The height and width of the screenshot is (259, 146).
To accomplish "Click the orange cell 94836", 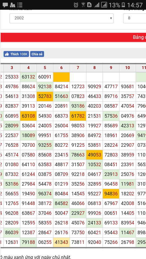I will (111, 194).
